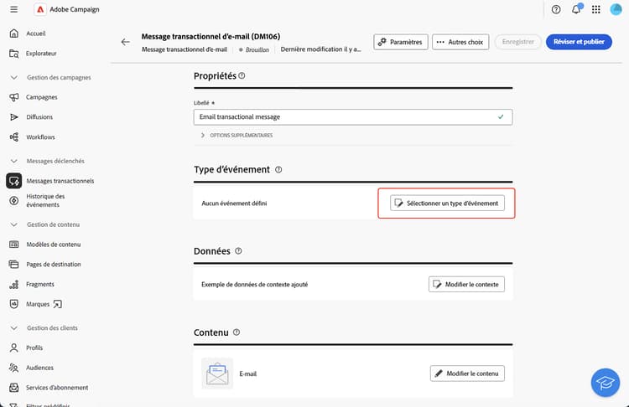Click the info icon beside Type d'événement

tap(278, 169)
